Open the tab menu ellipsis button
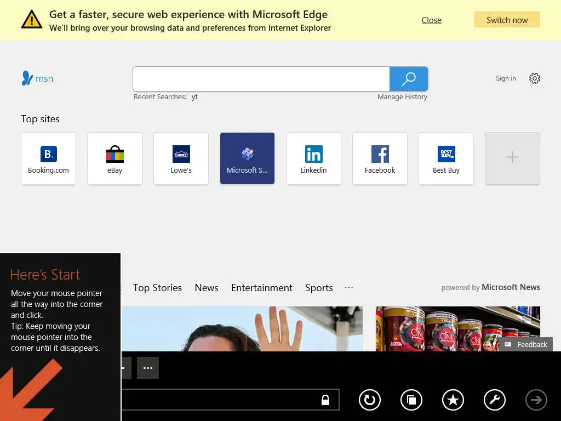The height and width of the screenshot is (421, 561). coord(148,368)
